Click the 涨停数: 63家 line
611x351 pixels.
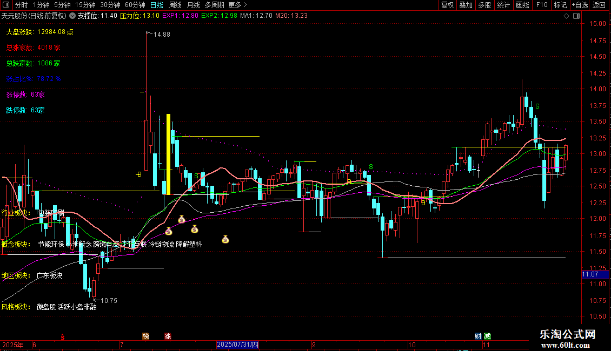click(25, 94)
